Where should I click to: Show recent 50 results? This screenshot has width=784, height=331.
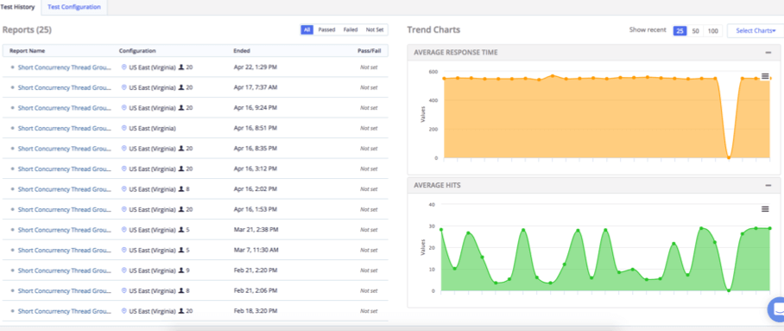695,31
